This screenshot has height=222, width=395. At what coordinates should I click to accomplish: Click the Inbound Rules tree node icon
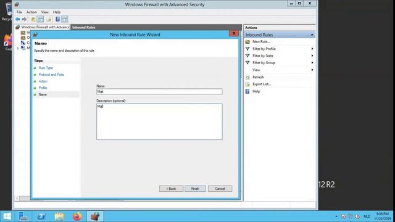[x=23, y=33]
